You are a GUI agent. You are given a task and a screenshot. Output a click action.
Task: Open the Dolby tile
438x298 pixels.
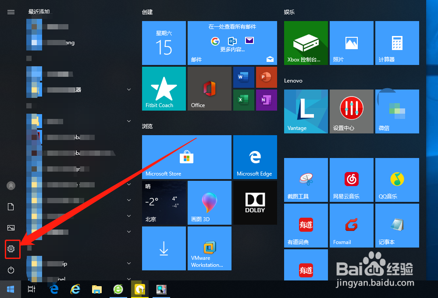coord(255,203)
